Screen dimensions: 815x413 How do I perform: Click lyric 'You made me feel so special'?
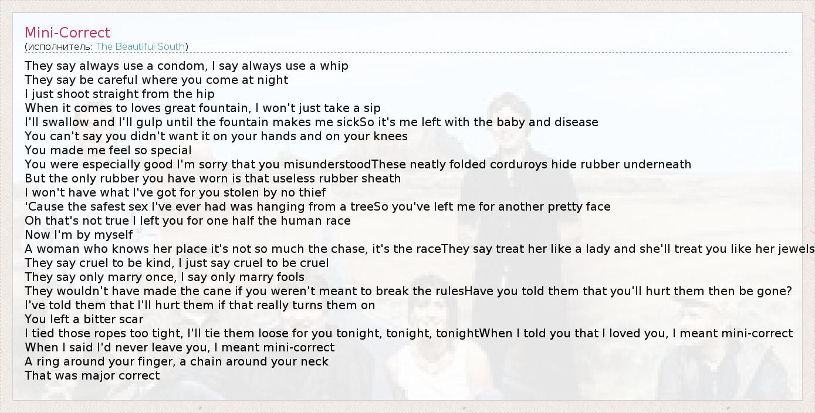(108, 150)
